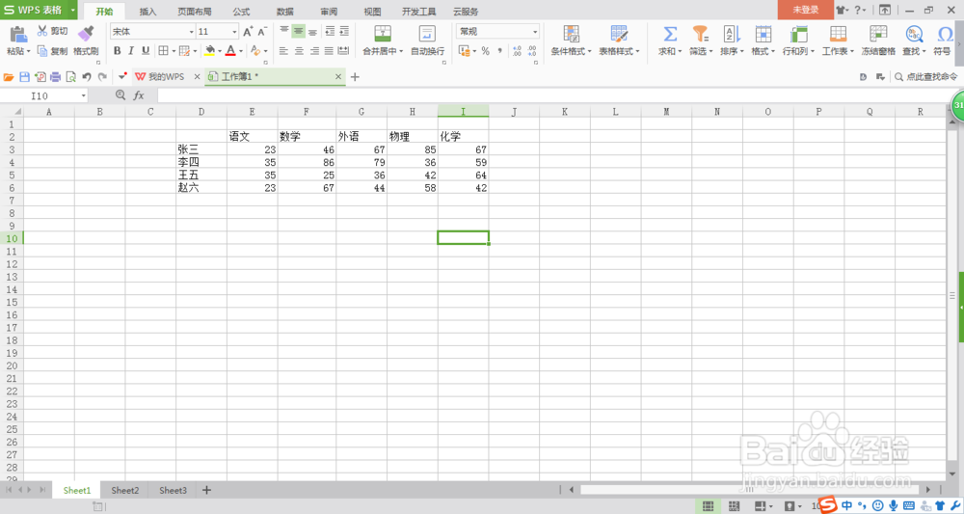Switch to the Sheet2 tab
964x514 pixels.
point(124,490)
